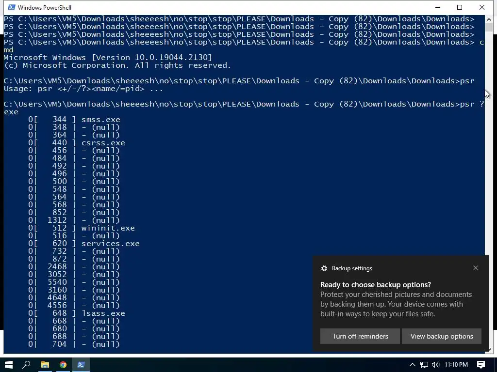Click the PID 852 row

74,213
